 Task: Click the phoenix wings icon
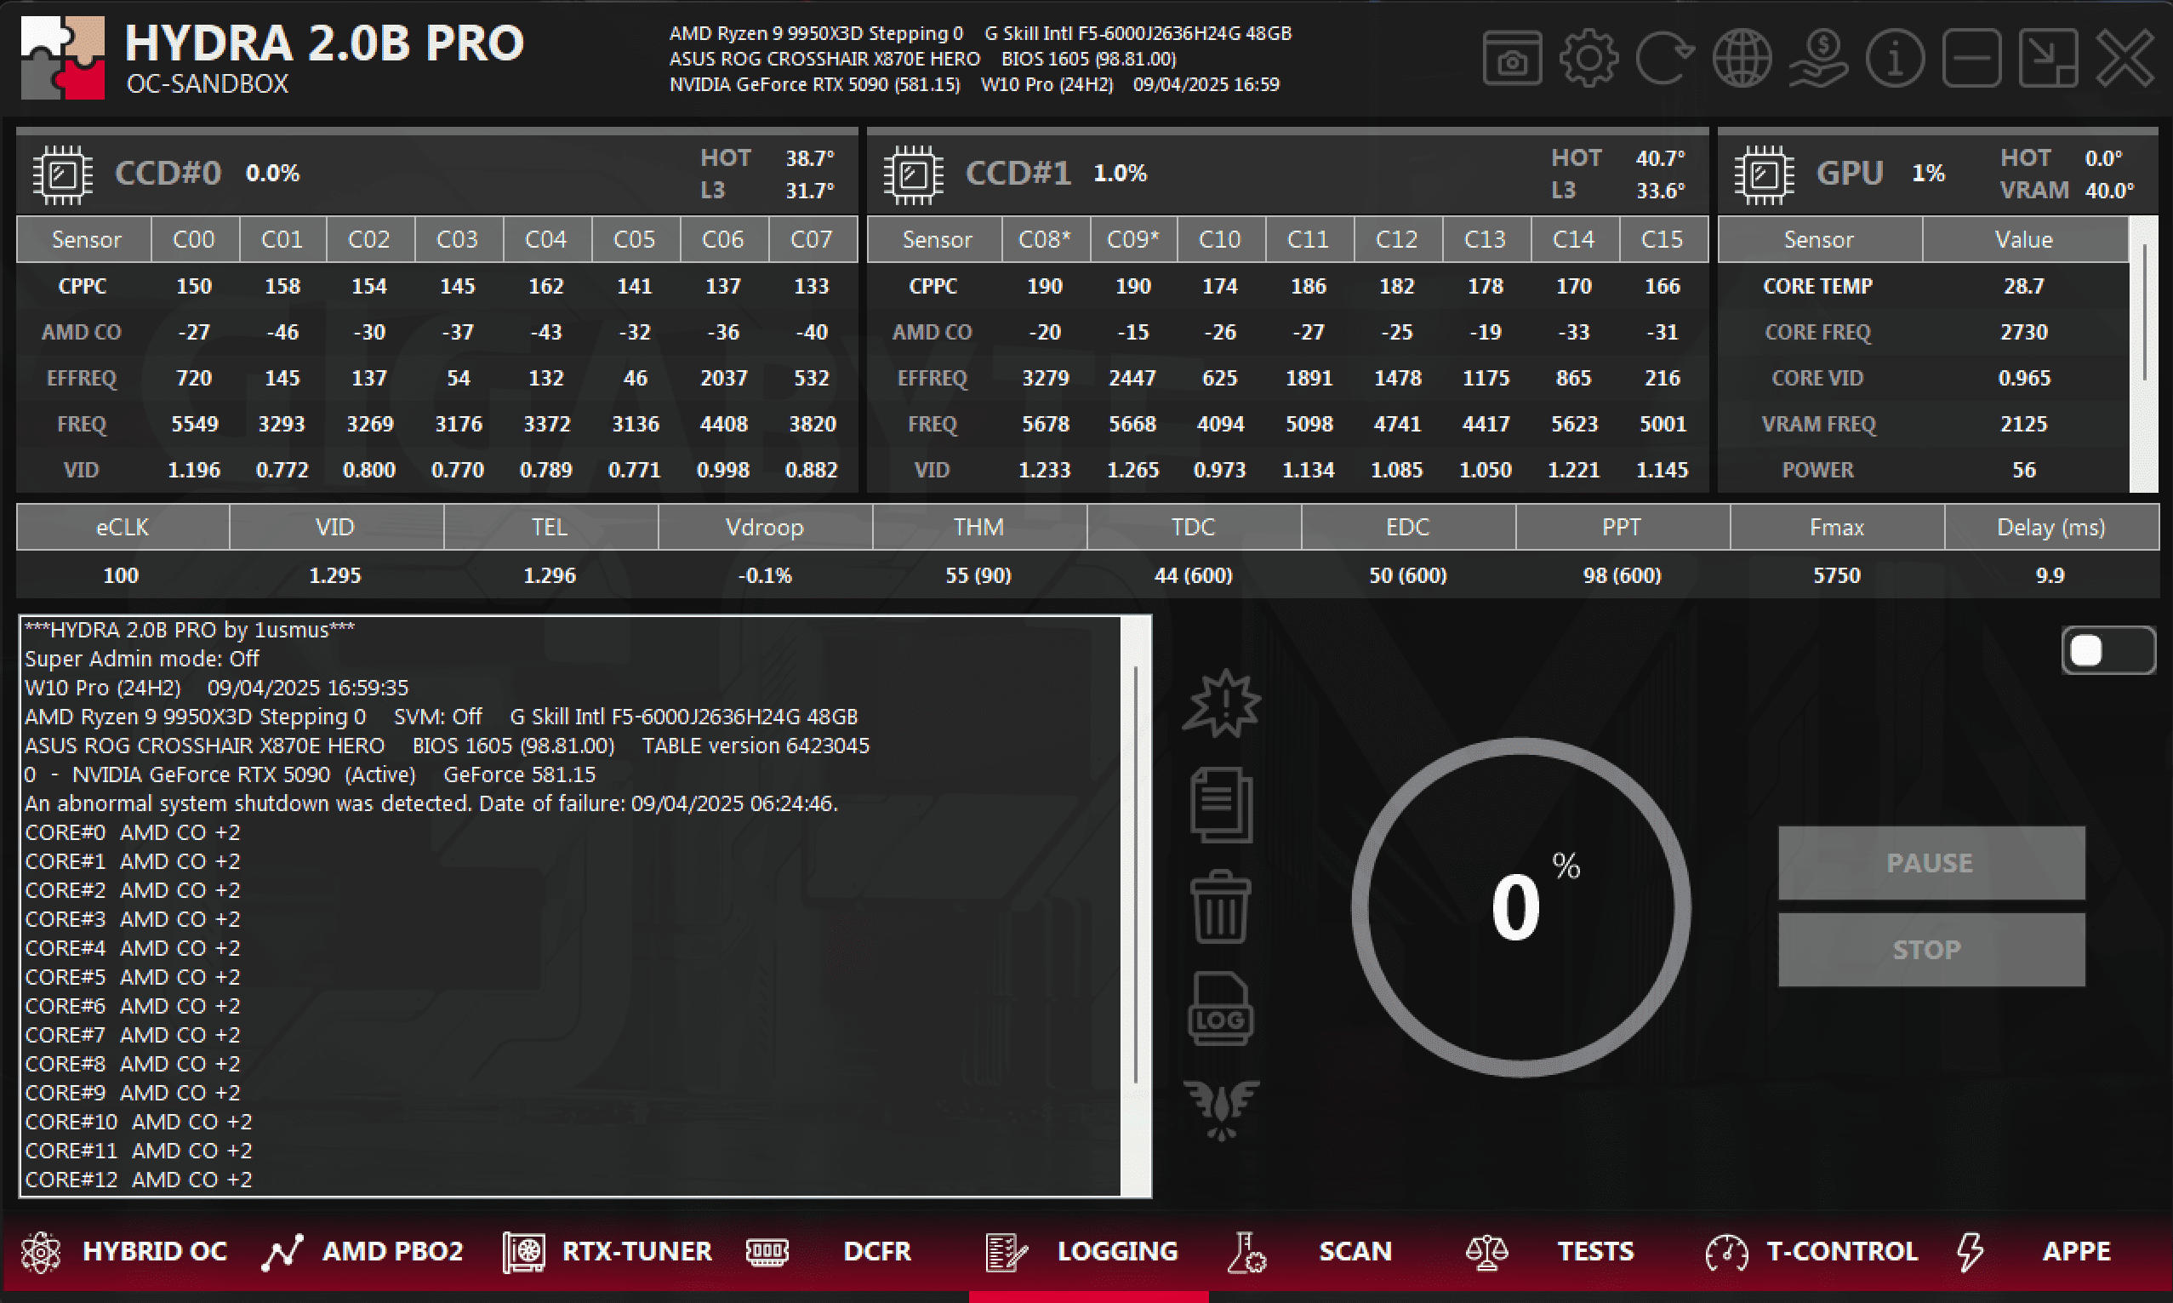click(1221, 1109)
